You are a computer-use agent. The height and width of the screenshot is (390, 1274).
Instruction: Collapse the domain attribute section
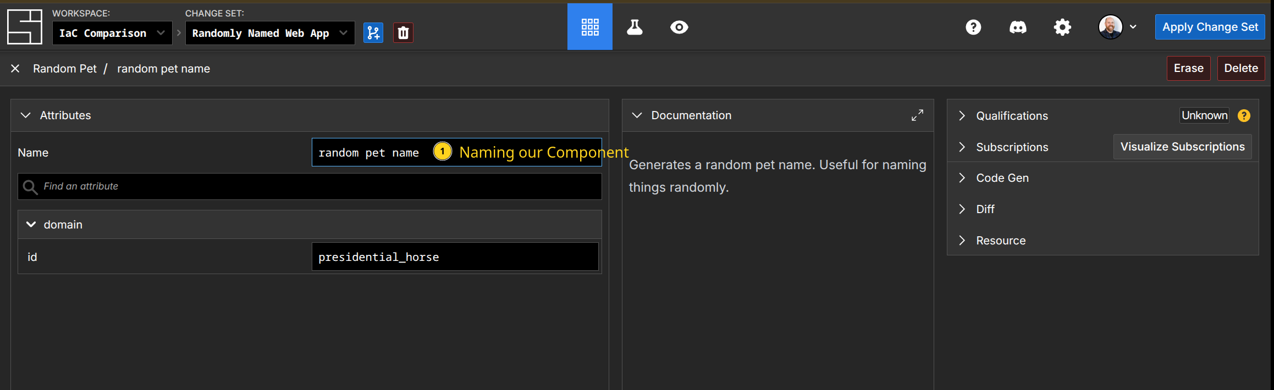pyautogui.click(x=31, y=225)
